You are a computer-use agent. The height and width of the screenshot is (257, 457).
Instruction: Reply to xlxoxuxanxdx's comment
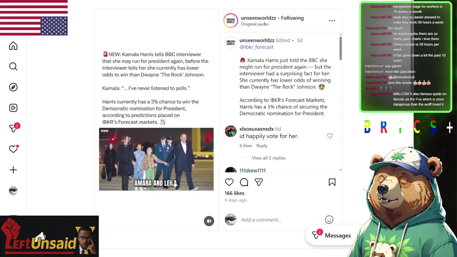[262, 146]
